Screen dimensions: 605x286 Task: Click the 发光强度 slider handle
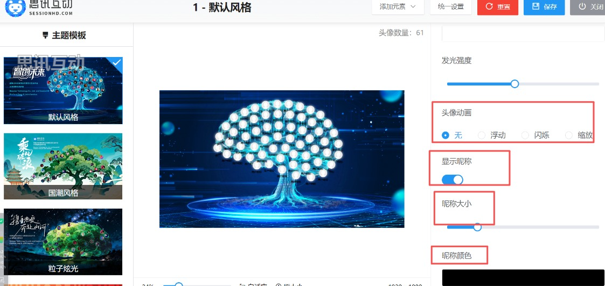pyautogui.click(x=514, y=84)
